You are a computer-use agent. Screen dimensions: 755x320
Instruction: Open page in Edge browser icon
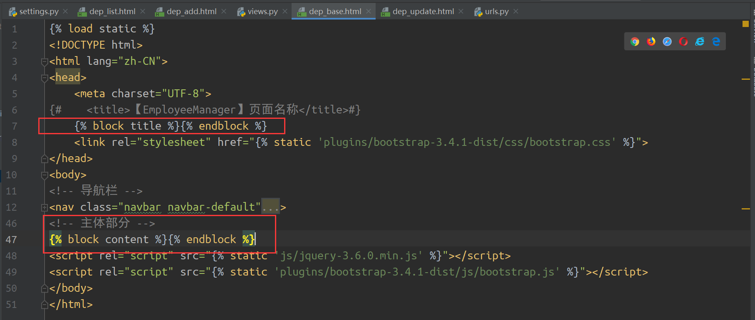tap(716, 42)
